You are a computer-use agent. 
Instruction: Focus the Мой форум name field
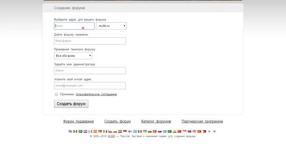pyautogui.click(x=90, y=41)
